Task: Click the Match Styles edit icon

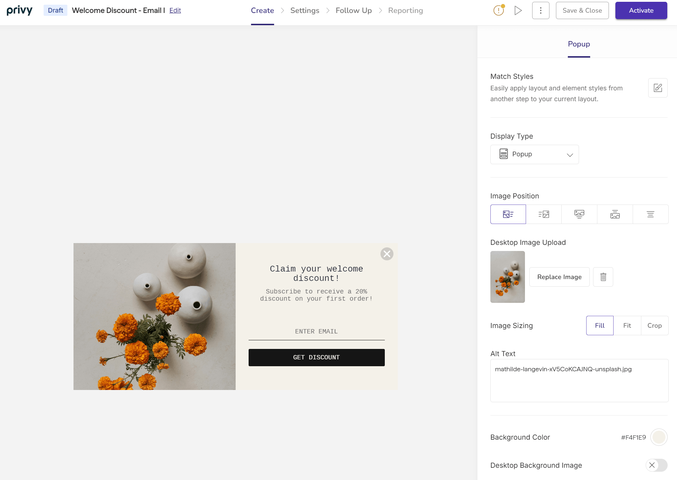Action: click(x=658, y=88)
